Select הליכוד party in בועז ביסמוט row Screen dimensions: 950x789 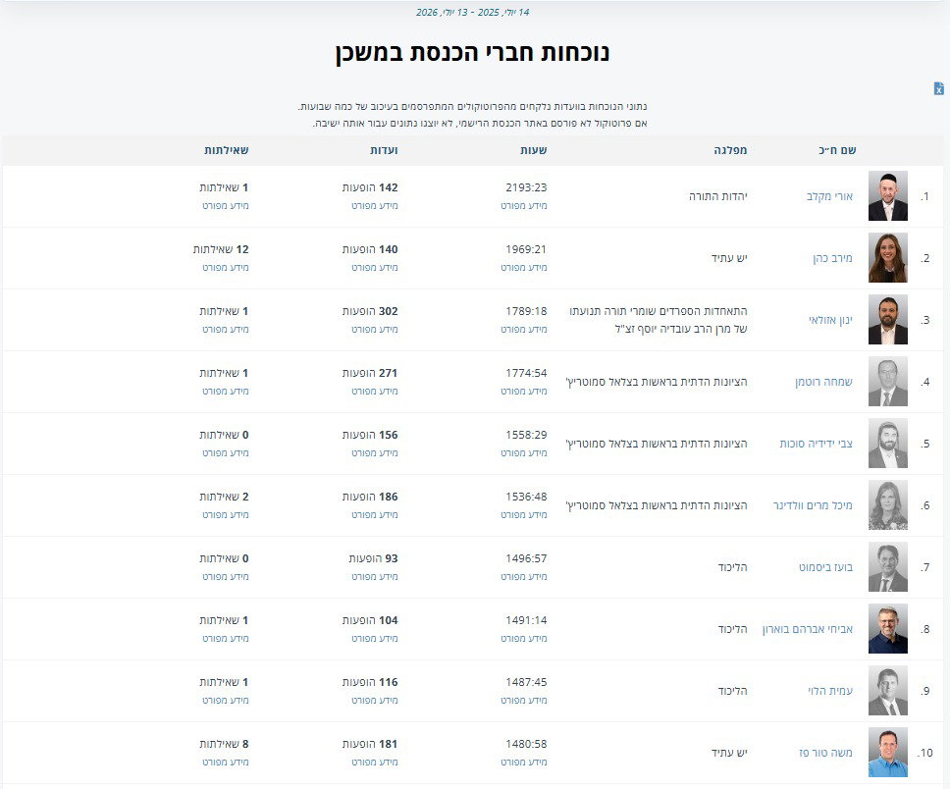[732, 567]
